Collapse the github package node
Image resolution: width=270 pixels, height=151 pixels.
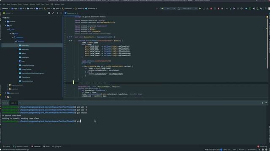[10, 34]
